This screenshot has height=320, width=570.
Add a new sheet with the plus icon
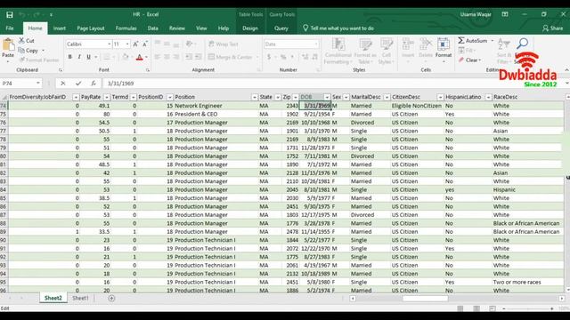(x=111, y=299)
